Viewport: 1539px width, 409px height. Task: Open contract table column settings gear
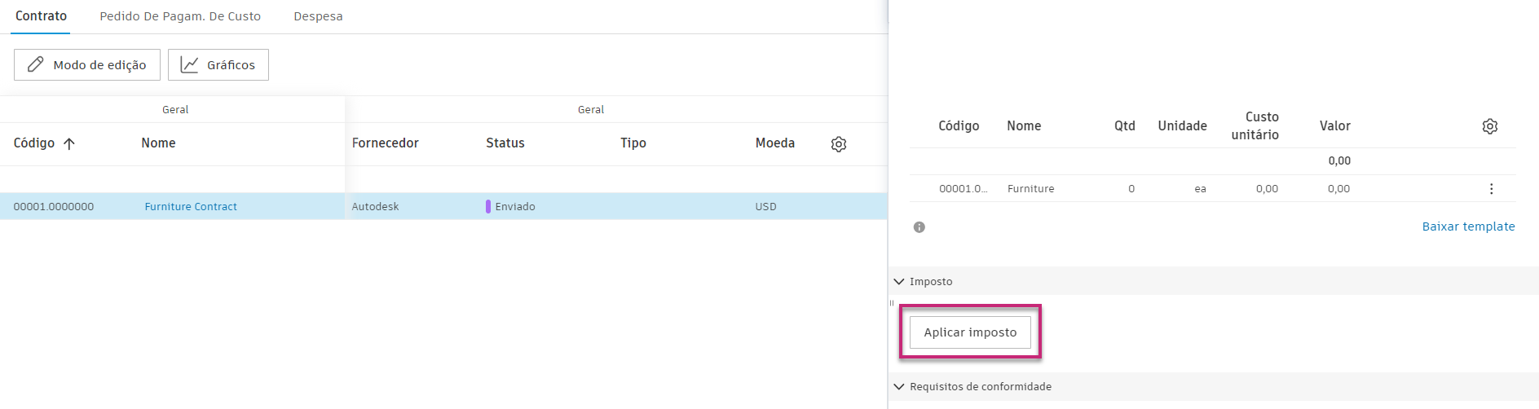[x=839, y=144]
